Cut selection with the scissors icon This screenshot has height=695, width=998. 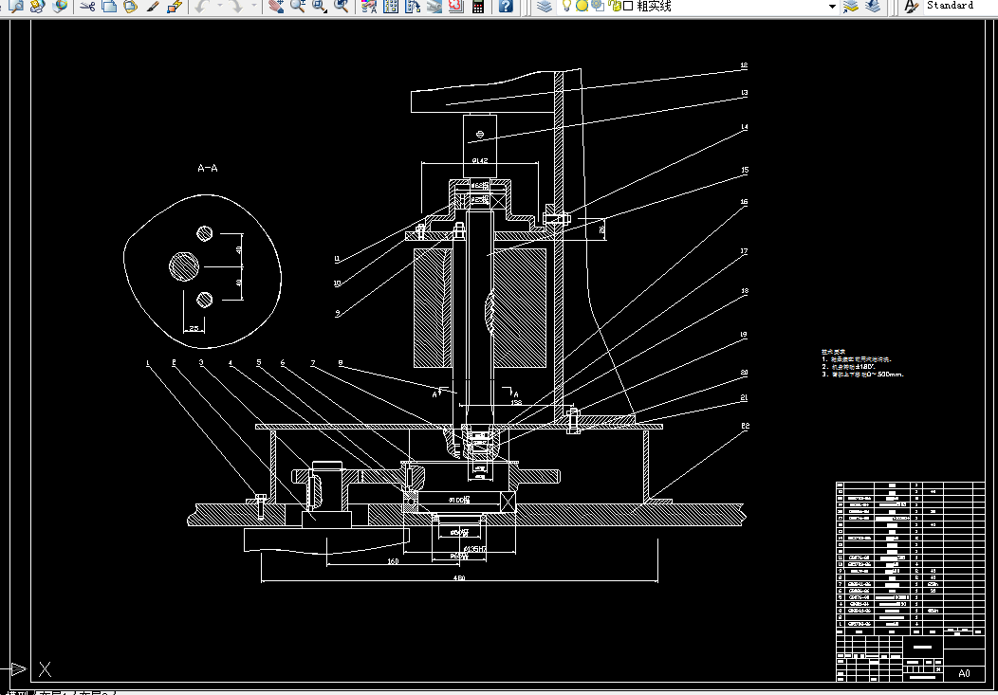[x=87, y=7]
